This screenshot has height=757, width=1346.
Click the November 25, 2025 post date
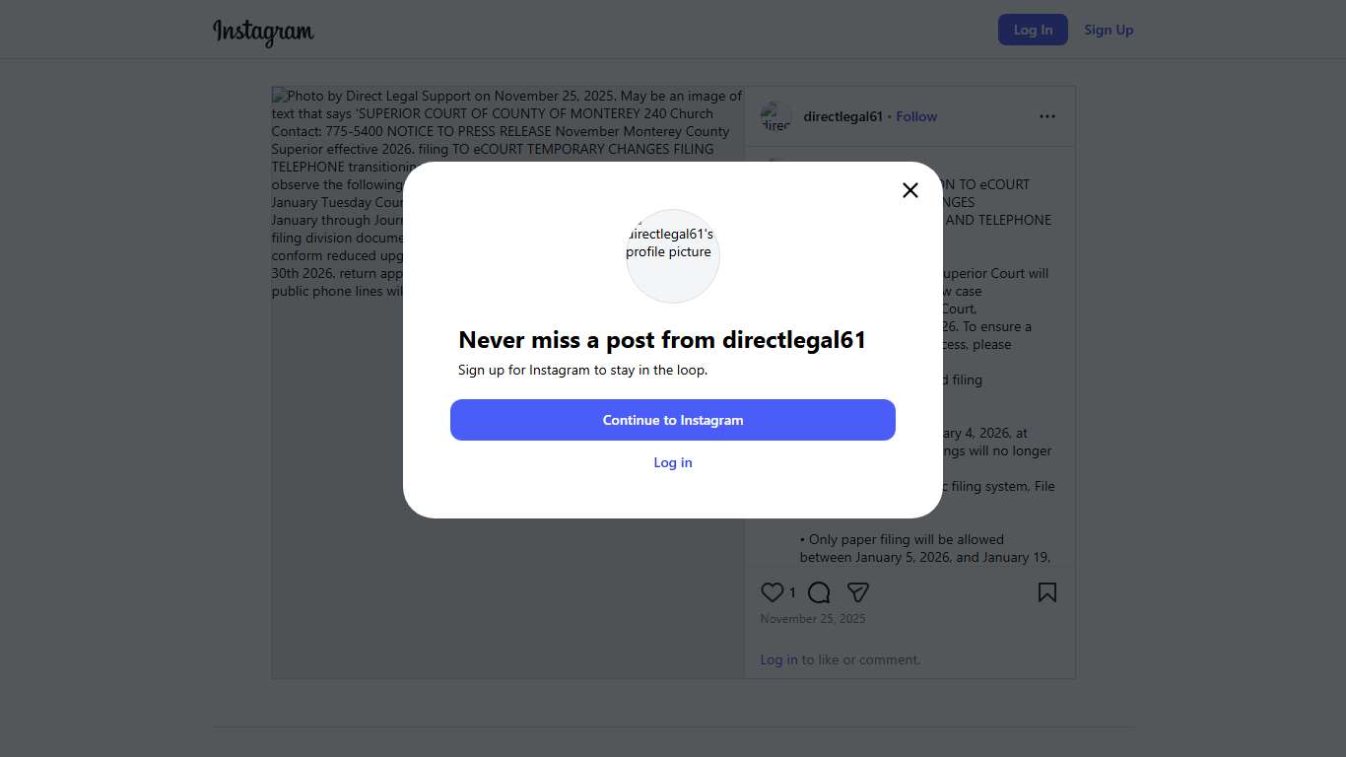click(x=813, y=619)
